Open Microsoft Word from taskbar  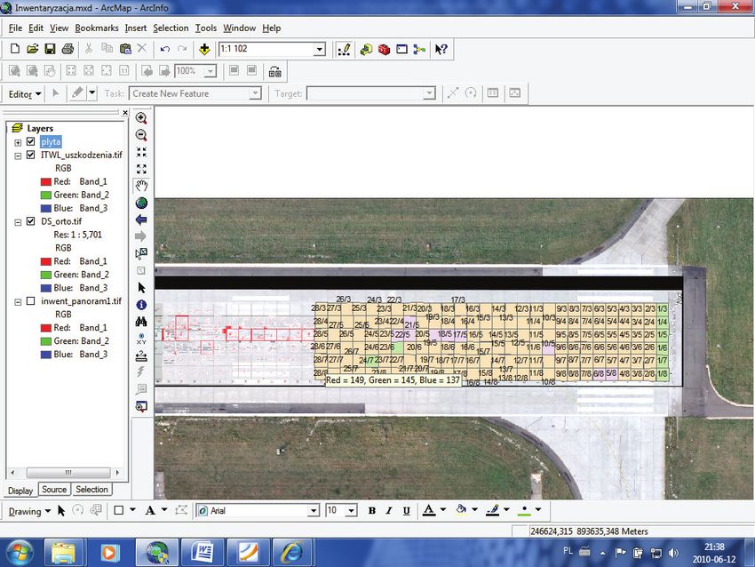[x=203, y=553]
